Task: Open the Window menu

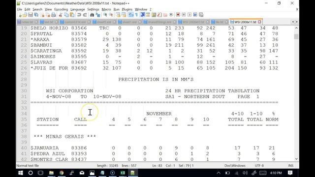Action: [x=141, y=9]
